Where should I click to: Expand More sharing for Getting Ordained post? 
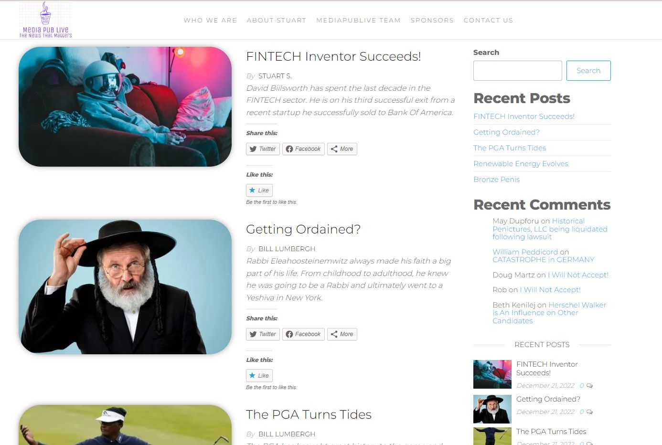342,334
